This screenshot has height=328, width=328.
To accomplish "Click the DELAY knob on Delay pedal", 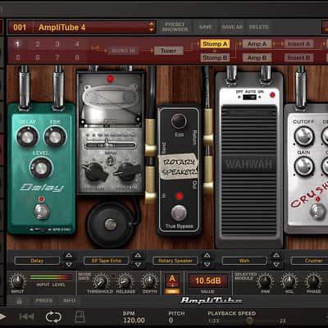I will (27, 136).
